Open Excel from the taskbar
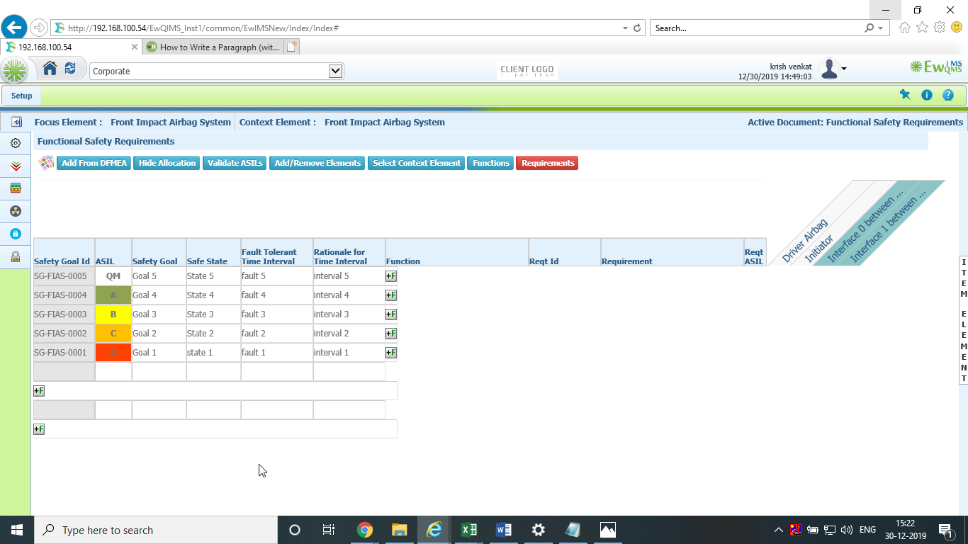Image resolution: width=968 pixels, height=544 pixels. pos(468,530)
